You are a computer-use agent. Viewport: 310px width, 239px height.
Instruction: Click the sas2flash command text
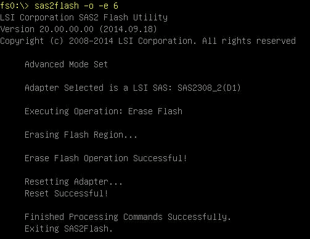pyautogui.click(x=57, y=6)
